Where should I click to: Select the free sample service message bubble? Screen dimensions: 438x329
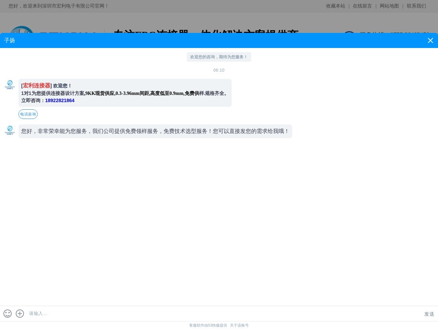tap(155, 131)
